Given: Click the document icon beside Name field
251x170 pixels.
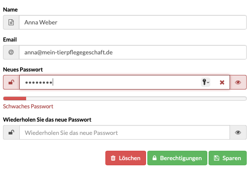Looking at the screenshot, I should [x=11, y=22].
